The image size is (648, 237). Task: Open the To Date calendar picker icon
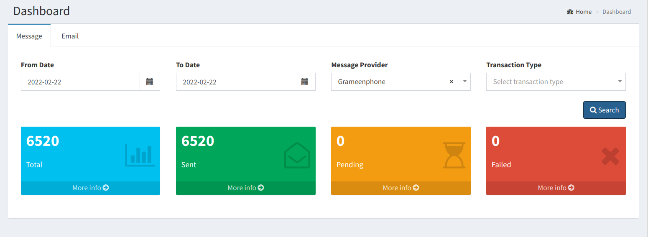(x=305, y=82)
